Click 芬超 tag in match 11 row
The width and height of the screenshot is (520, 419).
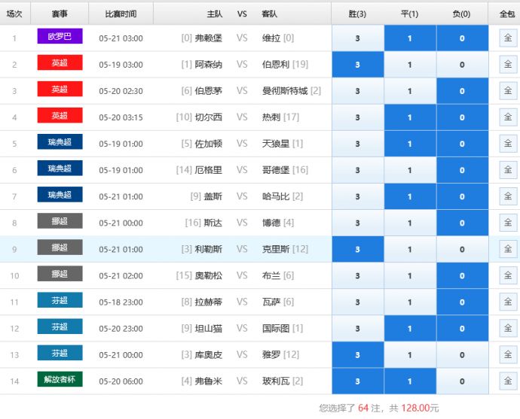click(x=60, y=300)
